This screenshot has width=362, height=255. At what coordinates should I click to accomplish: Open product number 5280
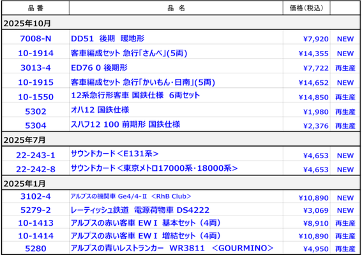[x=36, y=249]
